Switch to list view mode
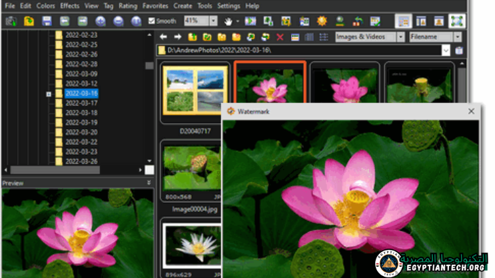This screenshot has height=278, width=495. coord(324,37)
